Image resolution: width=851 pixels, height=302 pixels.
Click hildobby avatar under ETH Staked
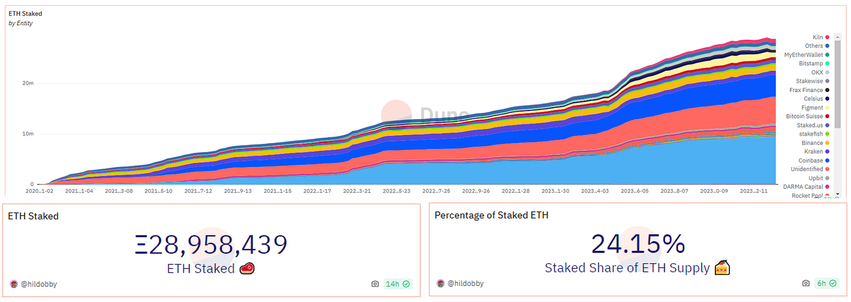point(14,284)
